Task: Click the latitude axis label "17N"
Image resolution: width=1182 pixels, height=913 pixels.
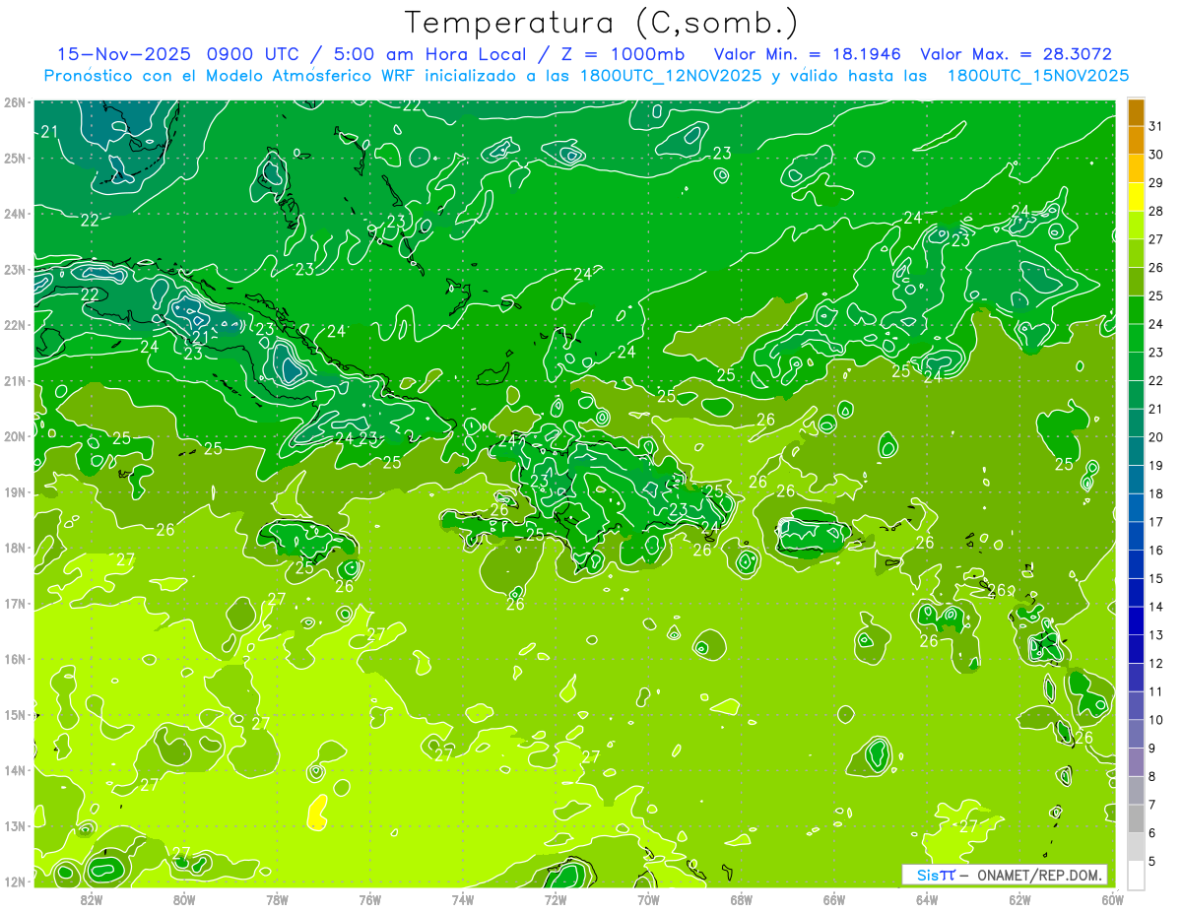Action: 15,604
